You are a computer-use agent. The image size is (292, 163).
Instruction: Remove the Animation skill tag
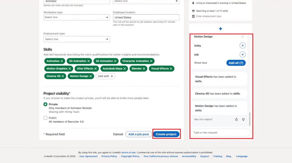[62, 61]
